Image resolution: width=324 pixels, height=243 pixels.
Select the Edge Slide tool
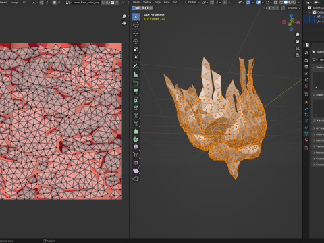click(x=136, y=155)
